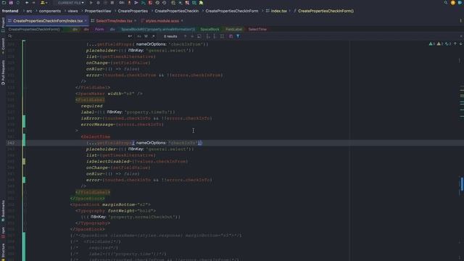Close the find bar
Viewport: 464px width, 261px height.
pos(461,36)
